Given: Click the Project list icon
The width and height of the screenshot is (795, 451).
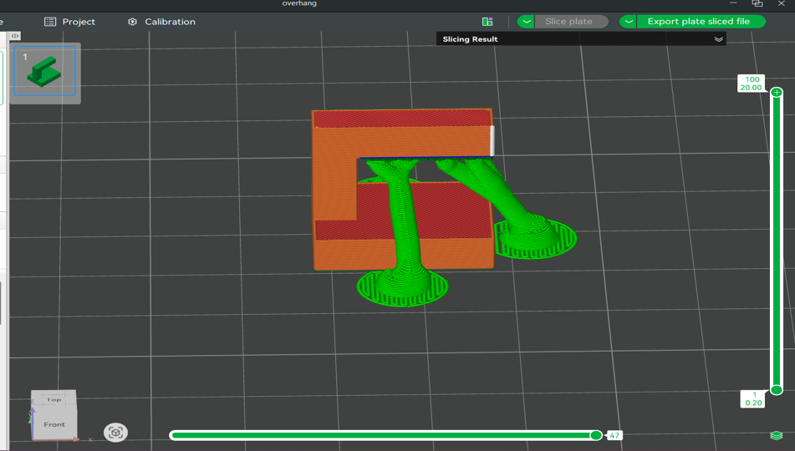Looking at the screenshot, I should coord(50,22).
